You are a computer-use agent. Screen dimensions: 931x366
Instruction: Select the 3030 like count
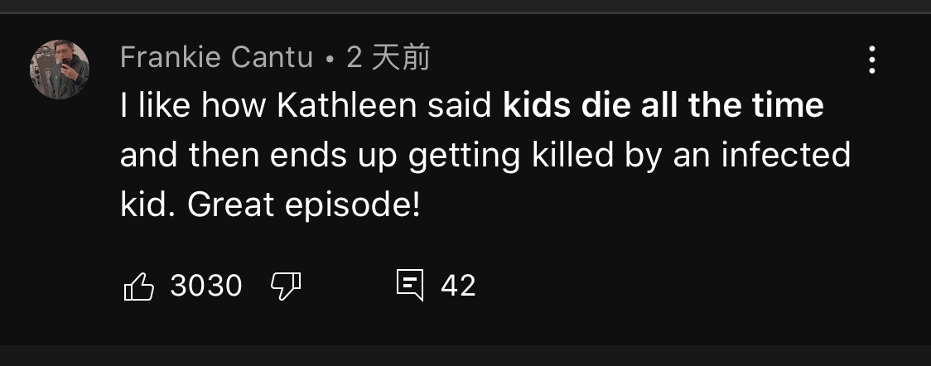pyautogui.click(x=206, y=286)
